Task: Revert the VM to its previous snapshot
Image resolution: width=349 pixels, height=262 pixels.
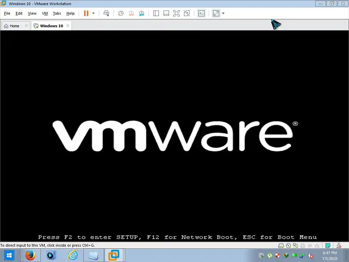Action: click(x=131, y=13)
